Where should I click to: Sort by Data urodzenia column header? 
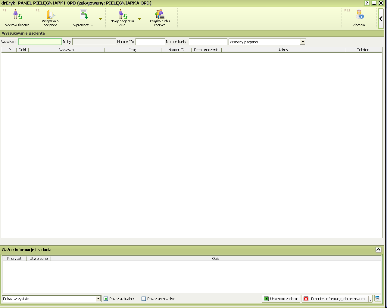[206, 50]
